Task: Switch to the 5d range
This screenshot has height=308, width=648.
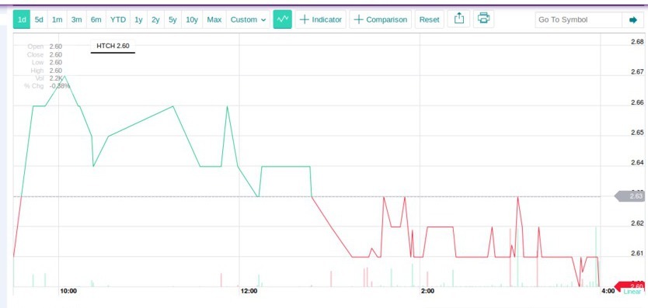Action: [39, 19]
